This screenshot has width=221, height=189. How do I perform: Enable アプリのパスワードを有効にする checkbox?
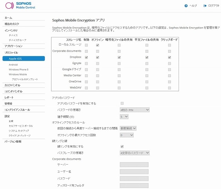pos(122,103)
